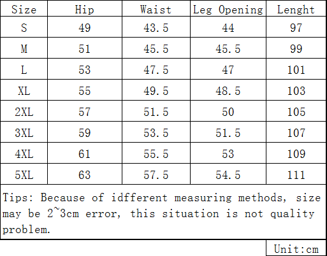Image resolution: width=327 pixels, height=256 pixels.
Task: Click hip value 49 for size S
Action: coord(84,27)
